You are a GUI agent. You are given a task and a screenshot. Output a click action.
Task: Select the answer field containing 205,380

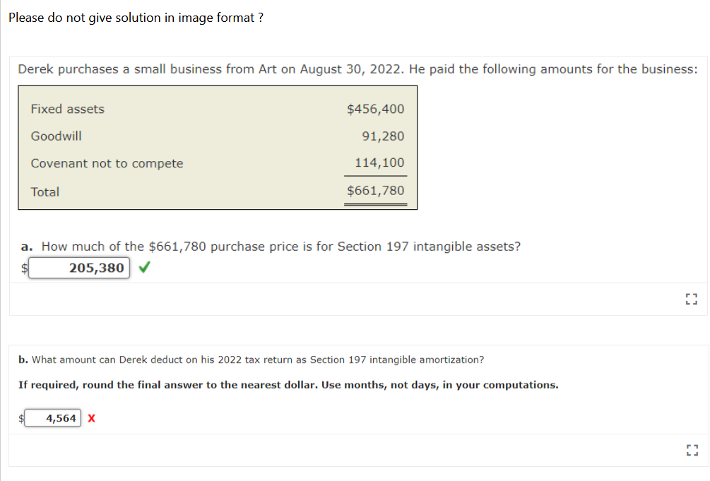click(x=79, y=268)
